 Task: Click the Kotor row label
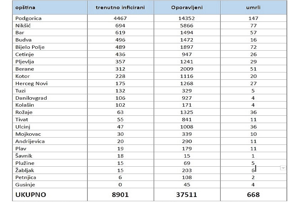(x=22, y=76)
